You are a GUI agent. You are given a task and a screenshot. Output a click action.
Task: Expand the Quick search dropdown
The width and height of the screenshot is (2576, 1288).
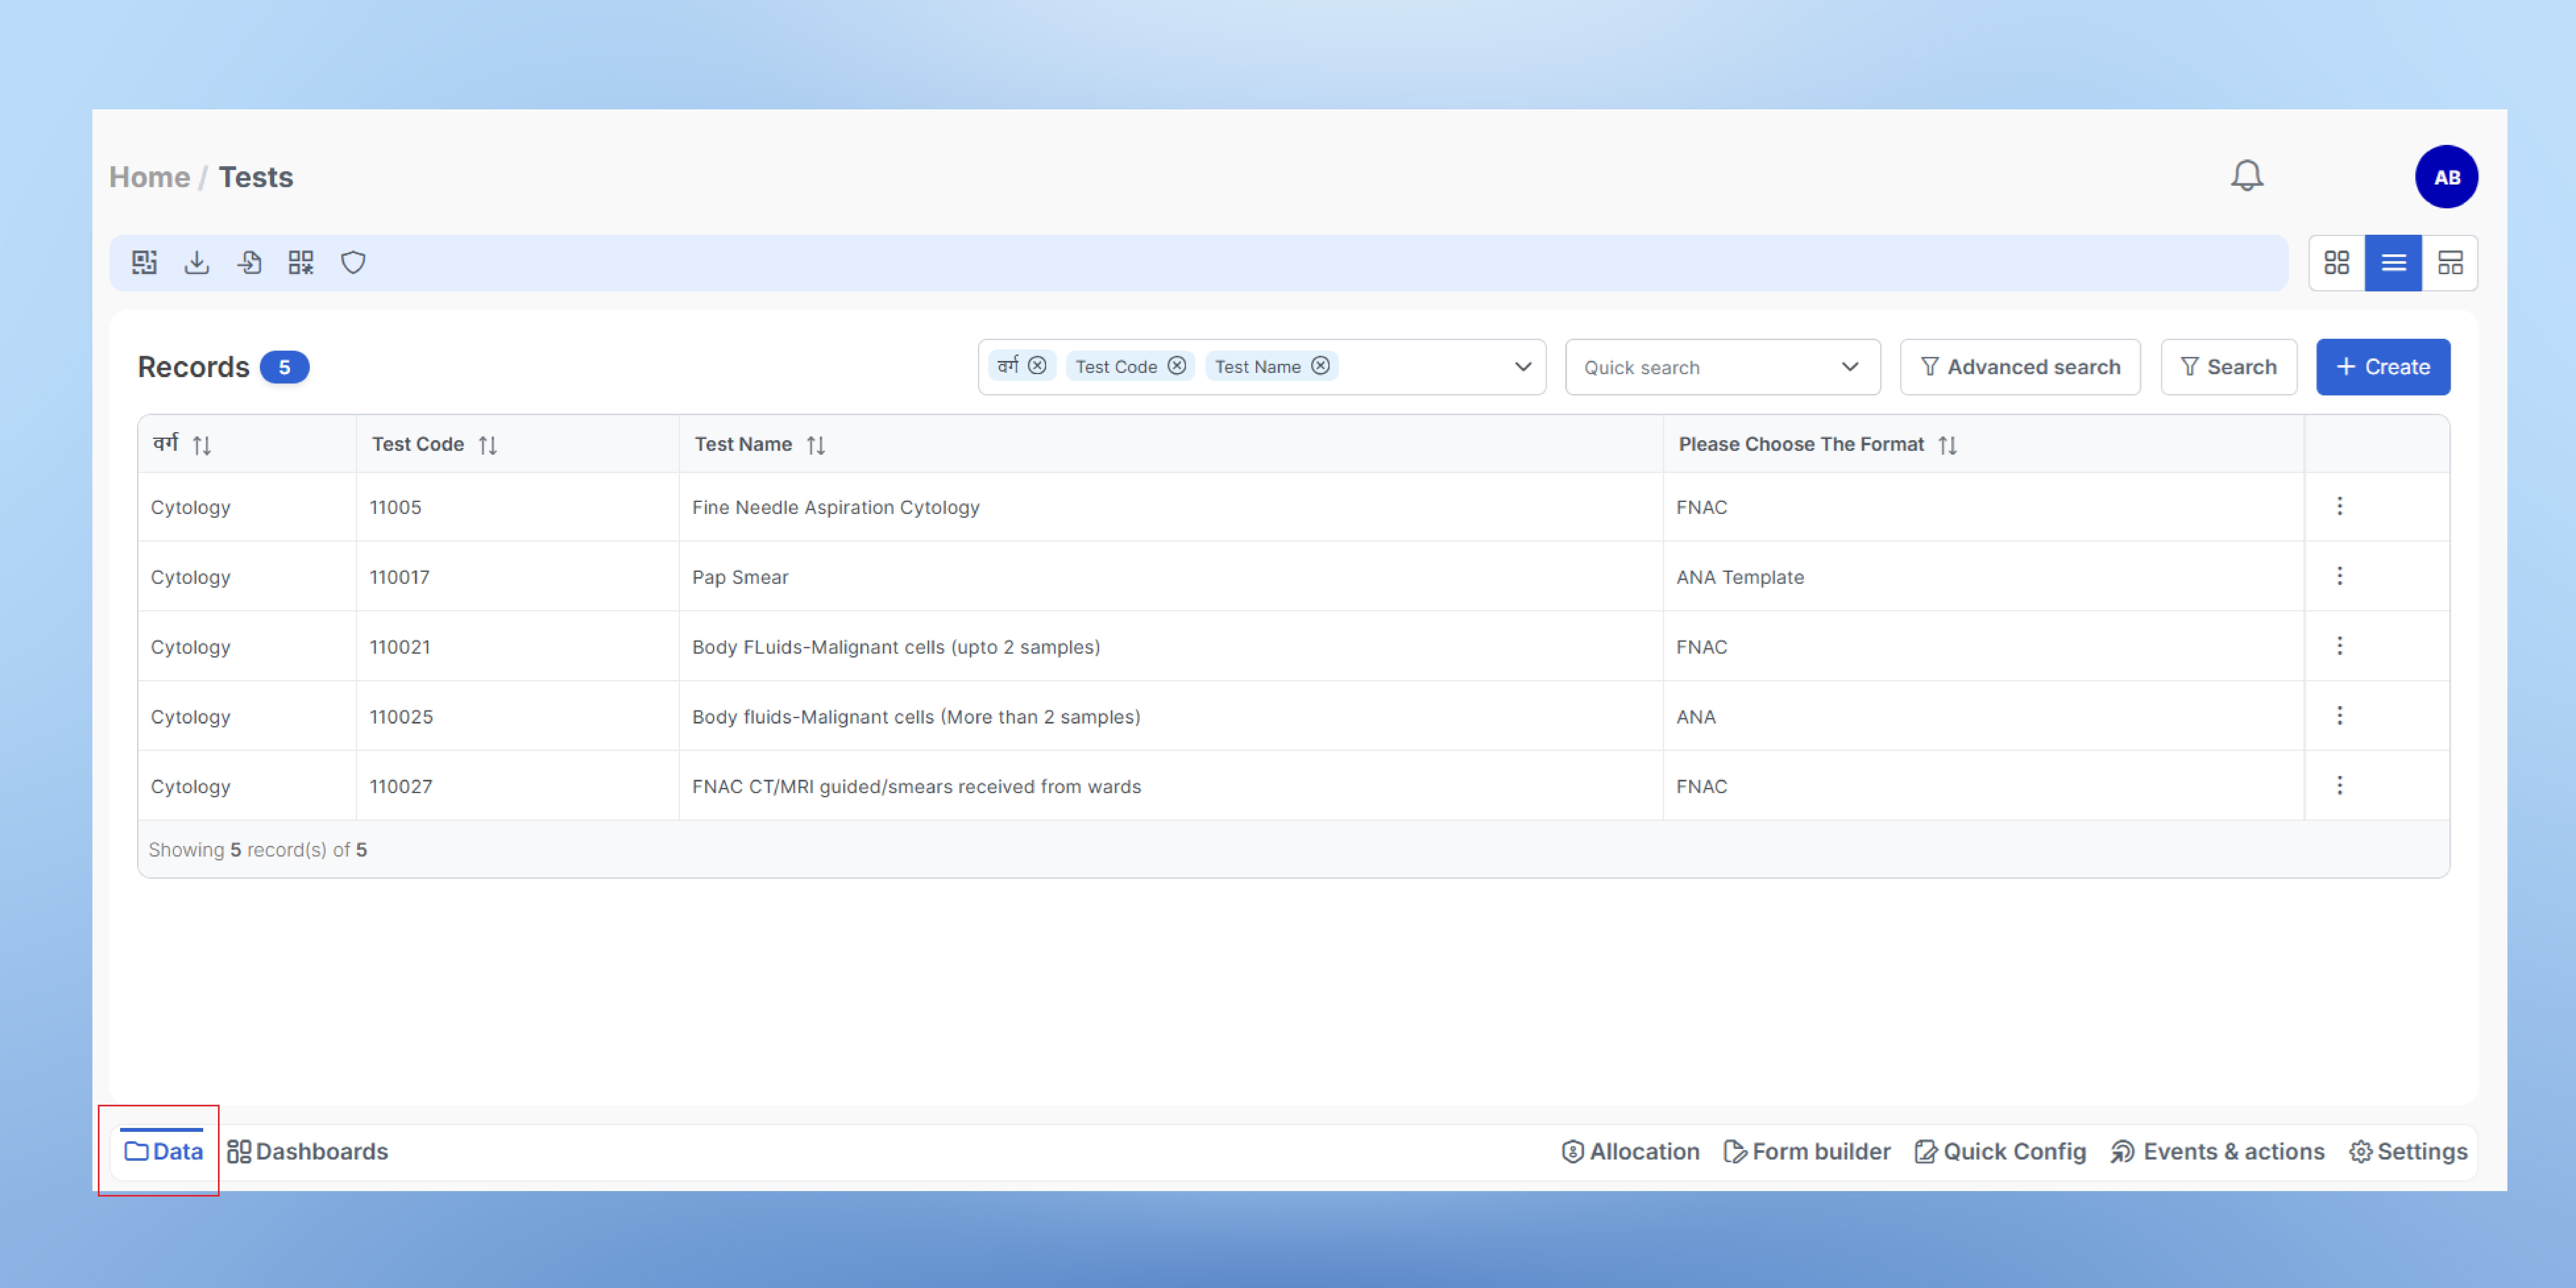1849,367
